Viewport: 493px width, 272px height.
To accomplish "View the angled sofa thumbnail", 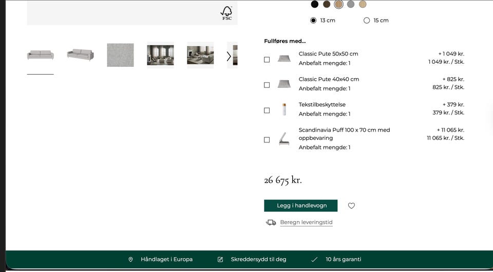I will pyautogui.click(x=80, y=55).
